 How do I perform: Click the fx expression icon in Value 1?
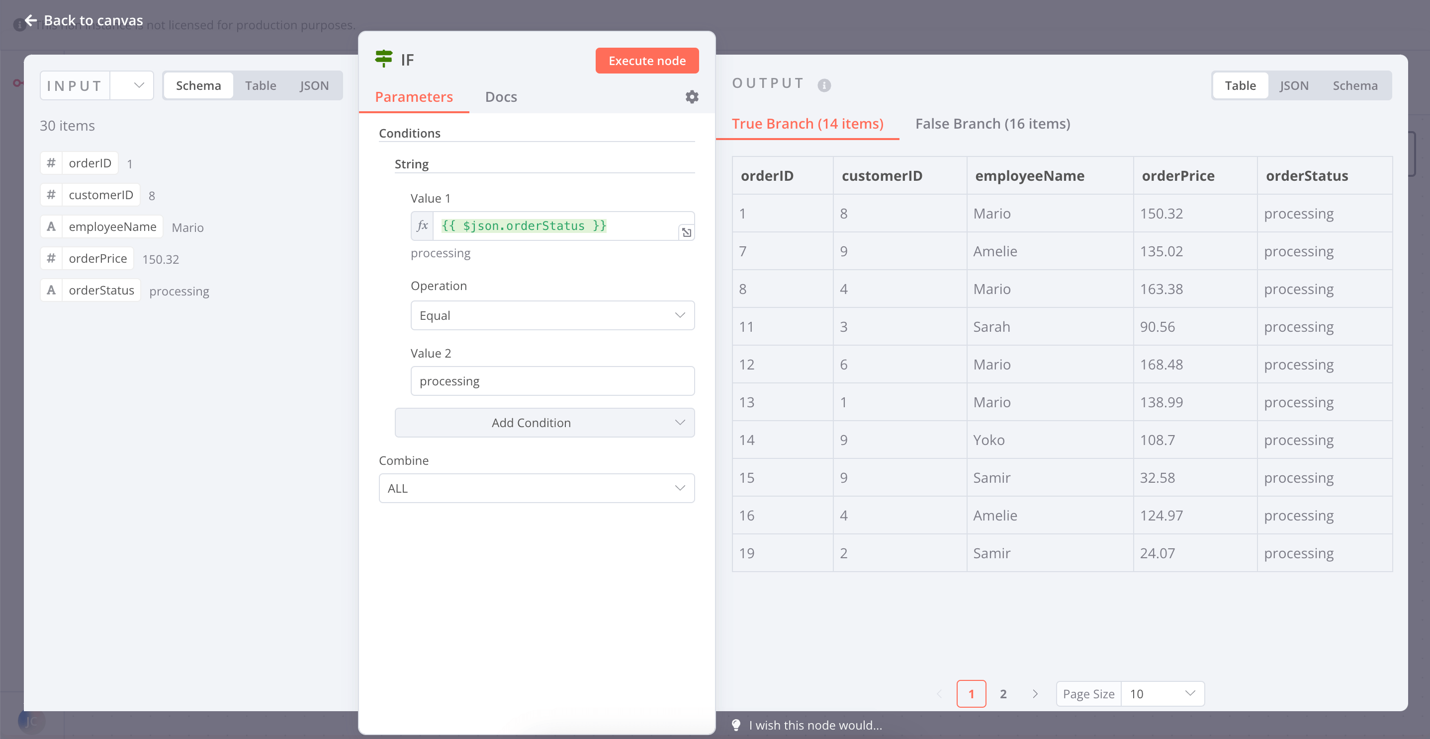pyautogui.click(x=422, y=225)
